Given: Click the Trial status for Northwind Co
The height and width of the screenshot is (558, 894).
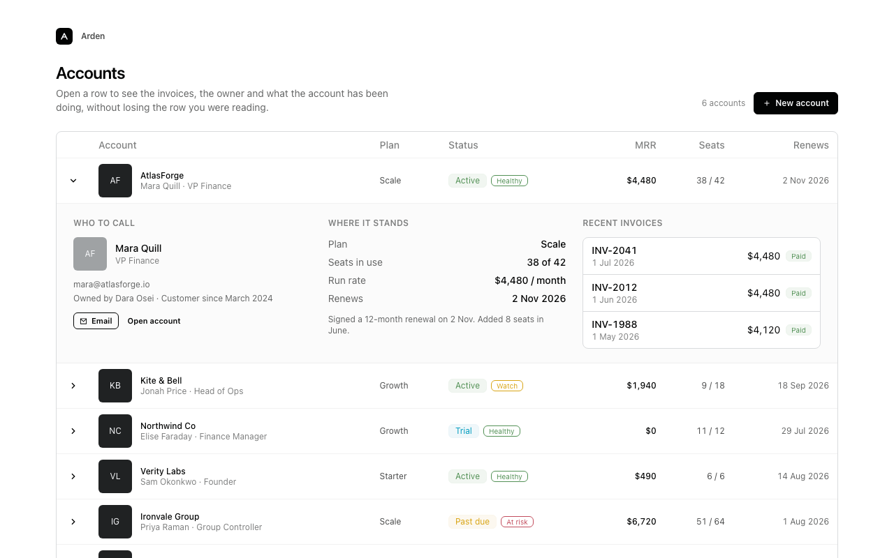Looking at the screenshot, I should pos(464,431).
